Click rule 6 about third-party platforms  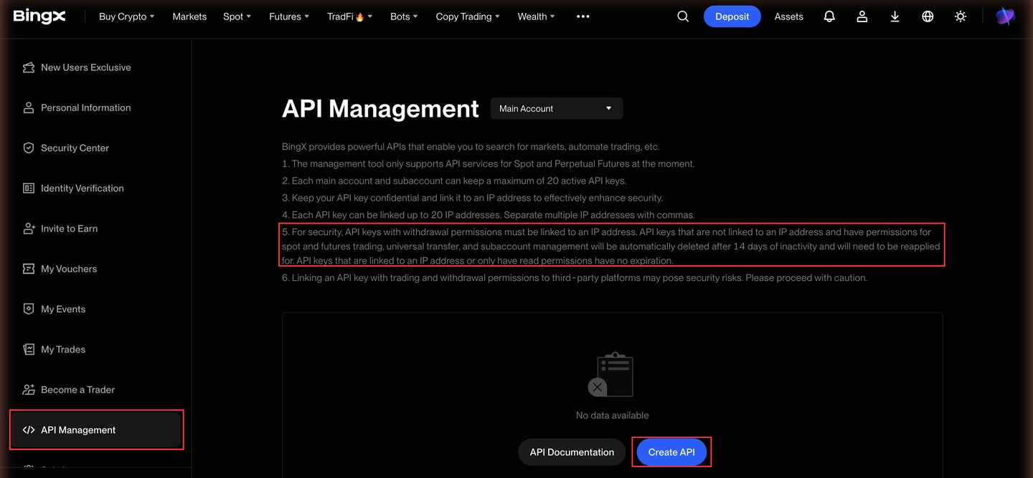pos(575,278)
